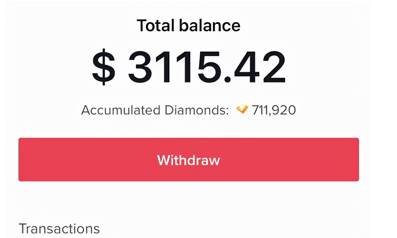The image size is (397, 238).
Task: Click the word 'Accumulated'
Action: coord(120,110)
